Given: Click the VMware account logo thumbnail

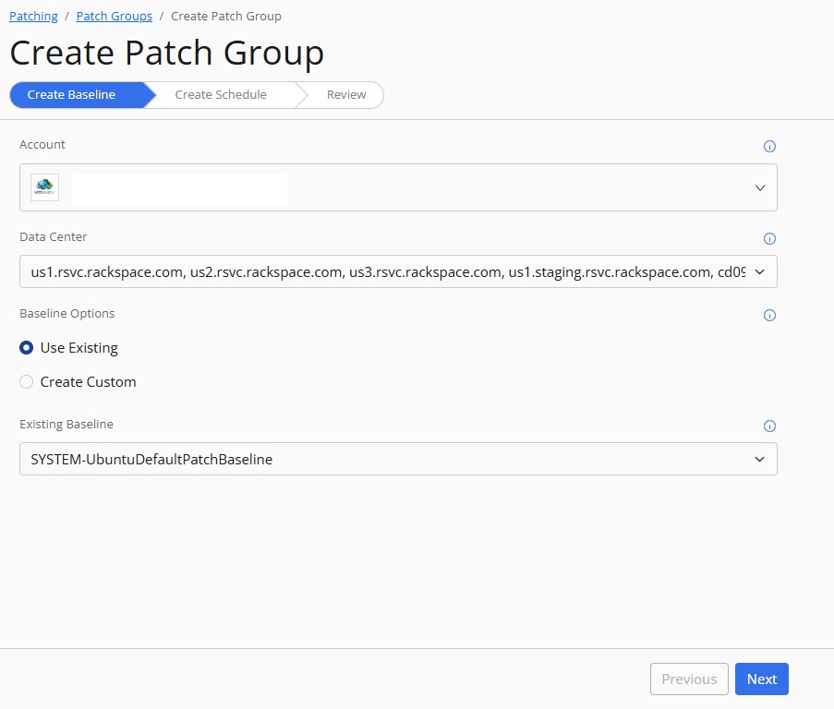Looking at the screenshot, I should pyautogui.click(x=44, y=187).
